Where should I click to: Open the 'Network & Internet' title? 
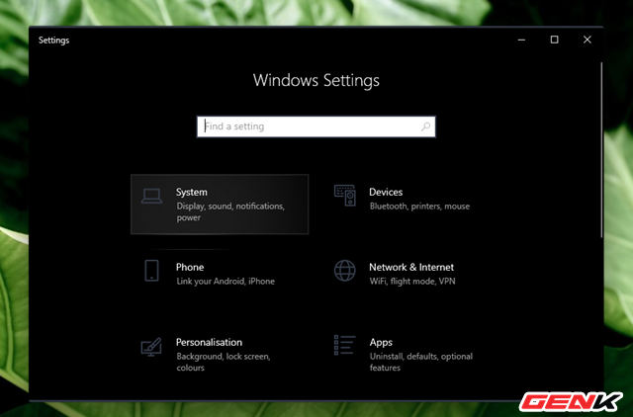(411, 267)
